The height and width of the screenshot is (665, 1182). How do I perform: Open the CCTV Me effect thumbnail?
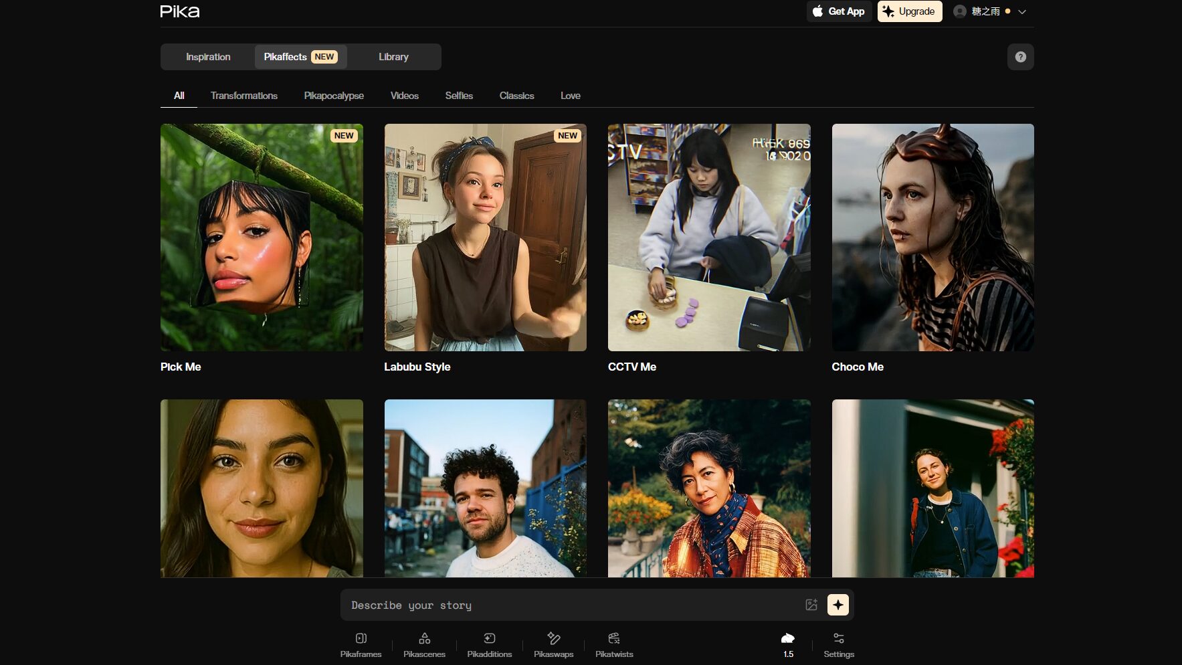point(708,237)
